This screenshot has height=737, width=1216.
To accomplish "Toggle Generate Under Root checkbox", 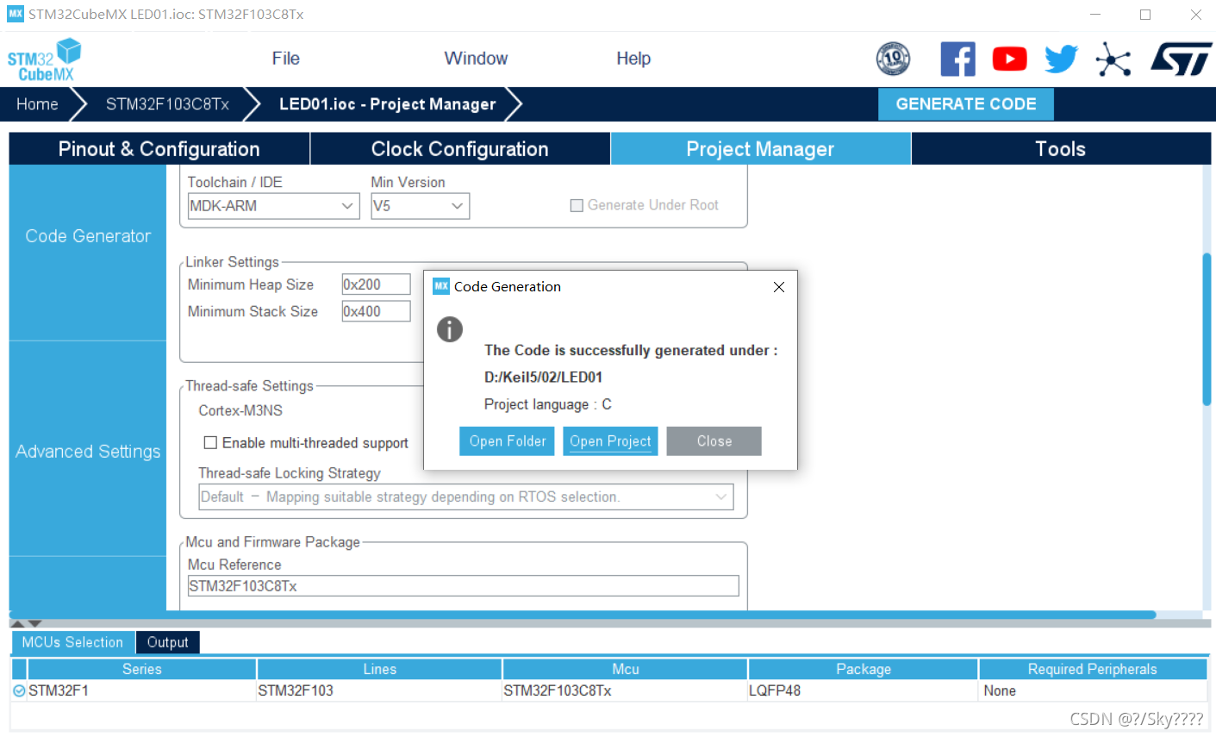I will pos(577,205).
